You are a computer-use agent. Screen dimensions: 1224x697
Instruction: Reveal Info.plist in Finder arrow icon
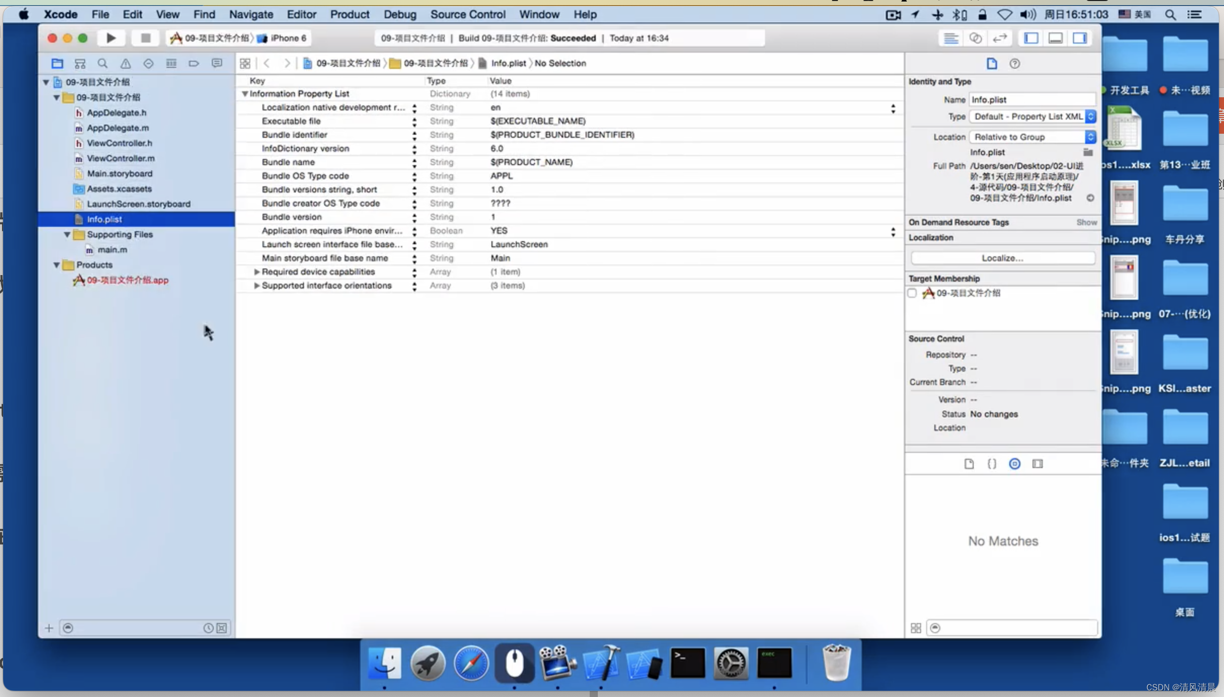tap(1090, 198)
